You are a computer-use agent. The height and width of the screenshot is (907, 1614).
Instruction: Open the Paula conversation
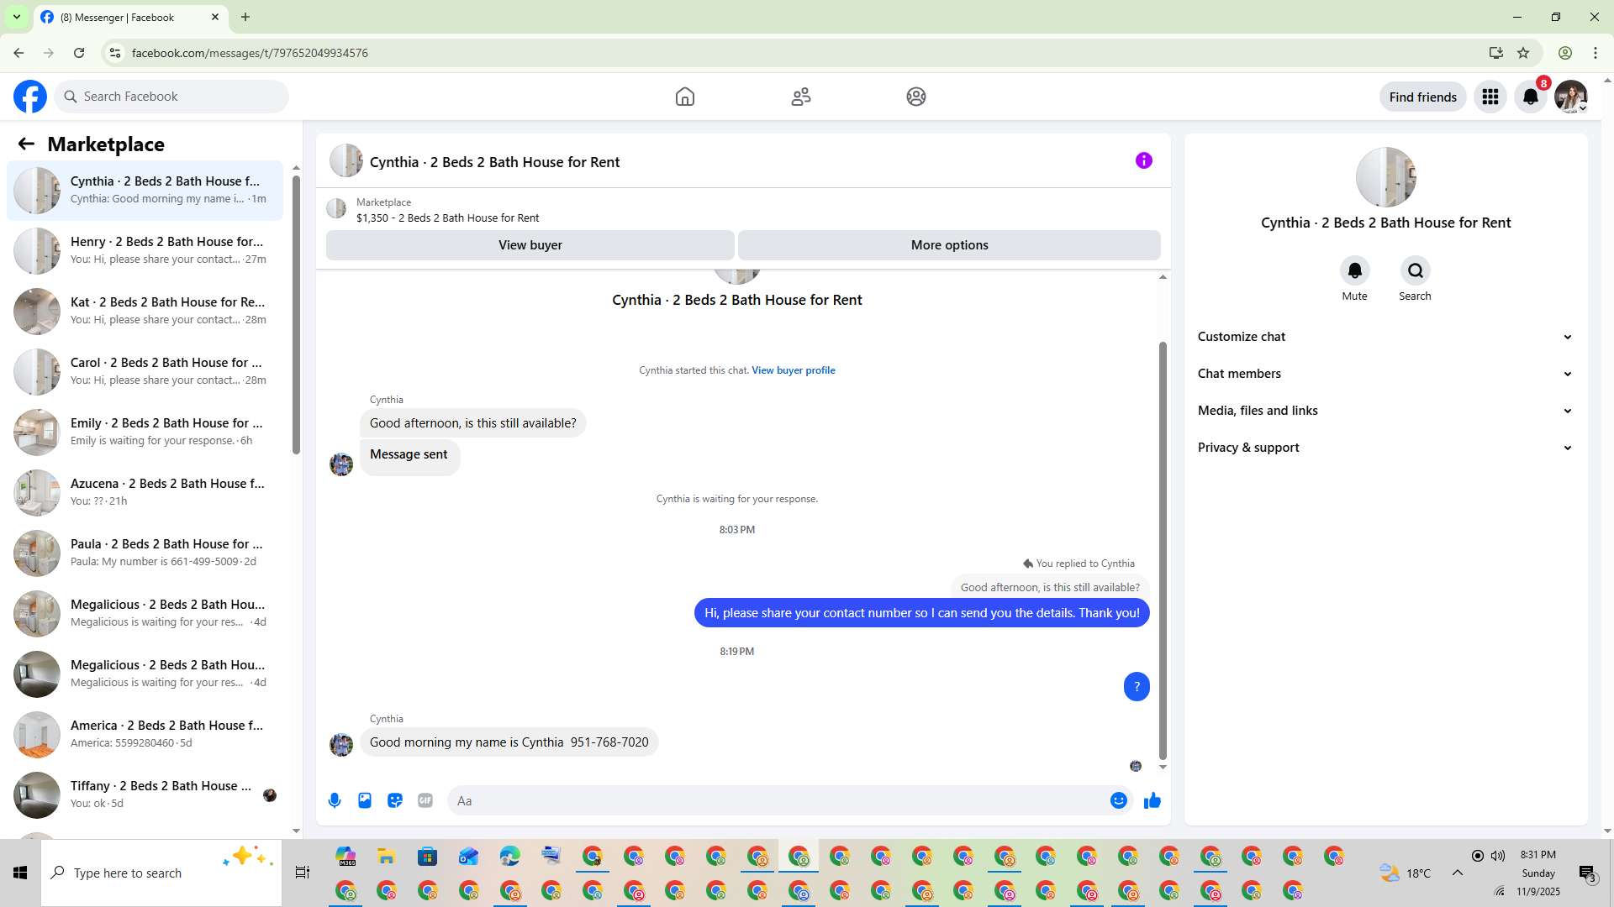145,553
